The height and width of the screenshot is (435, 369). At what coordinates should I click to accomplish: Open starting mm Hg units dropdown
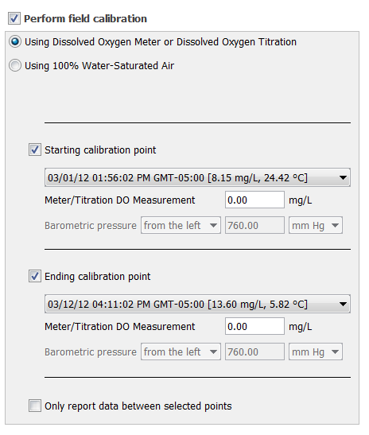tap(316, 225)
